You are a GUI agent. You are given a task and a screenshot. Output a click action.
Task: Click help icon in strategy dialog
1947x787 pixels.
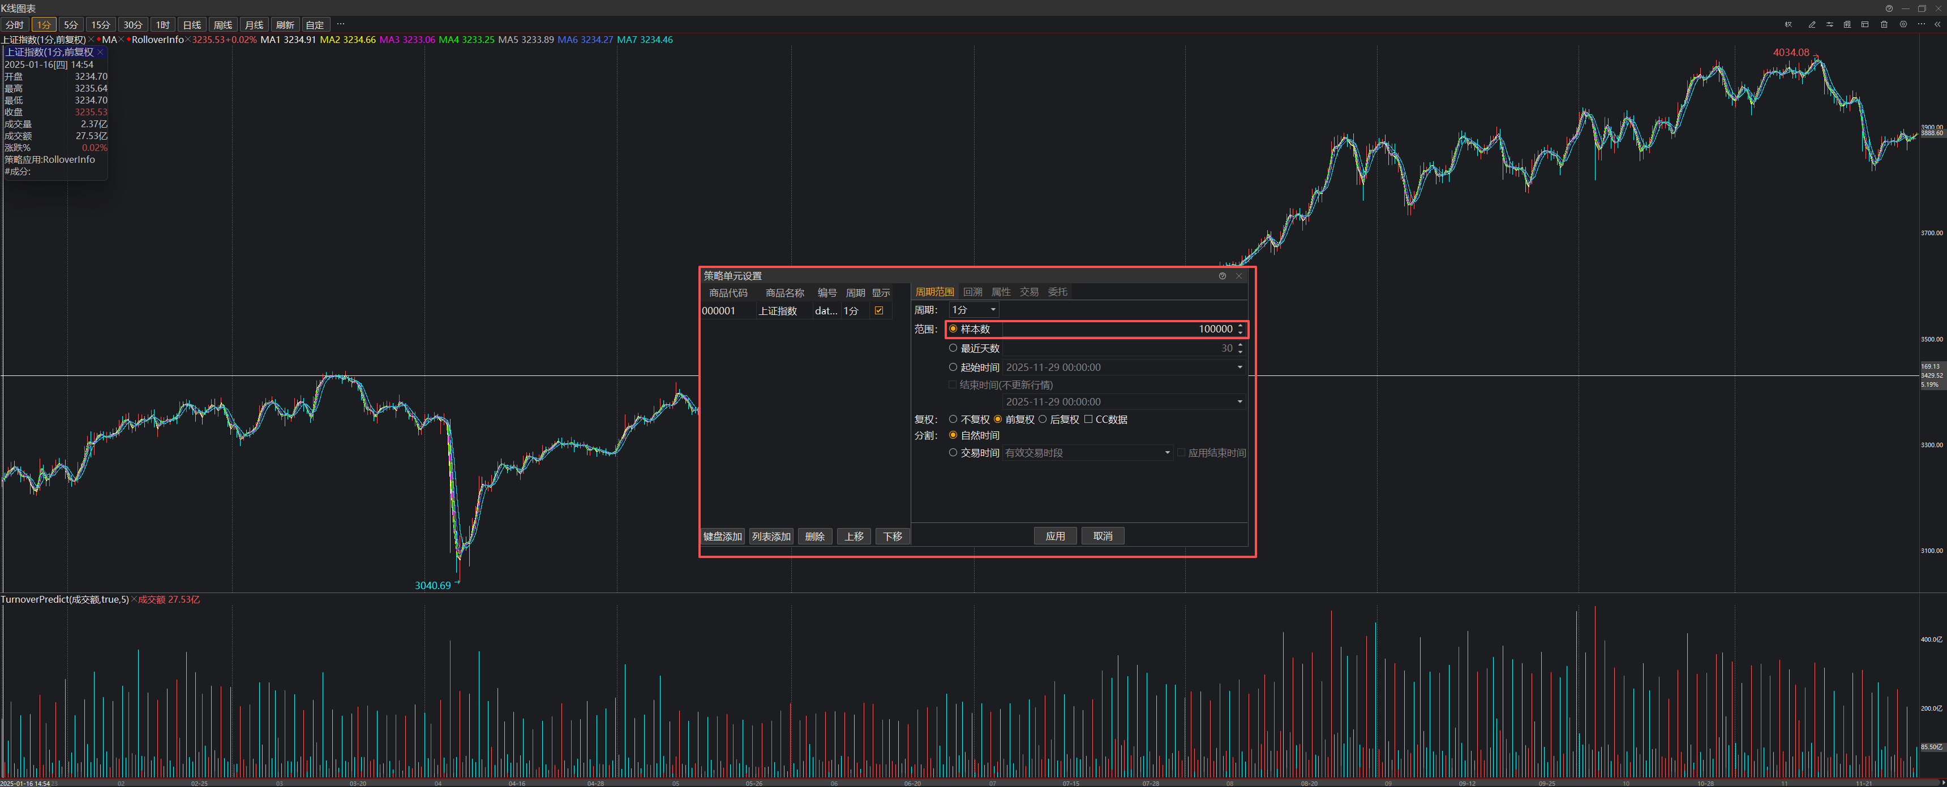point(1222,276)
